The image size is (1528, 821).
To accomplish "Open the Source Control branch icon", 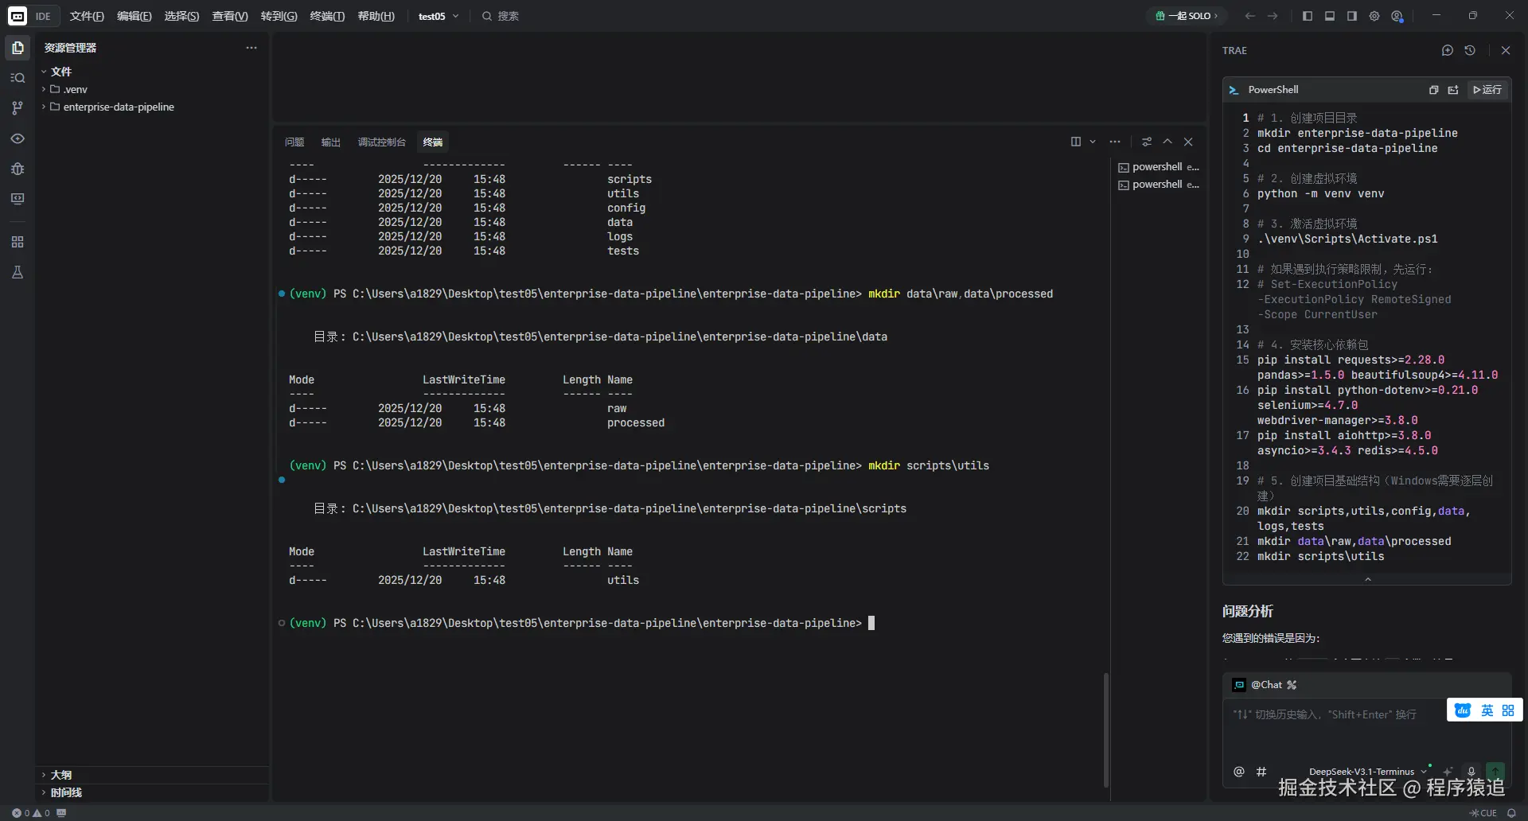I will coord(18,108).
